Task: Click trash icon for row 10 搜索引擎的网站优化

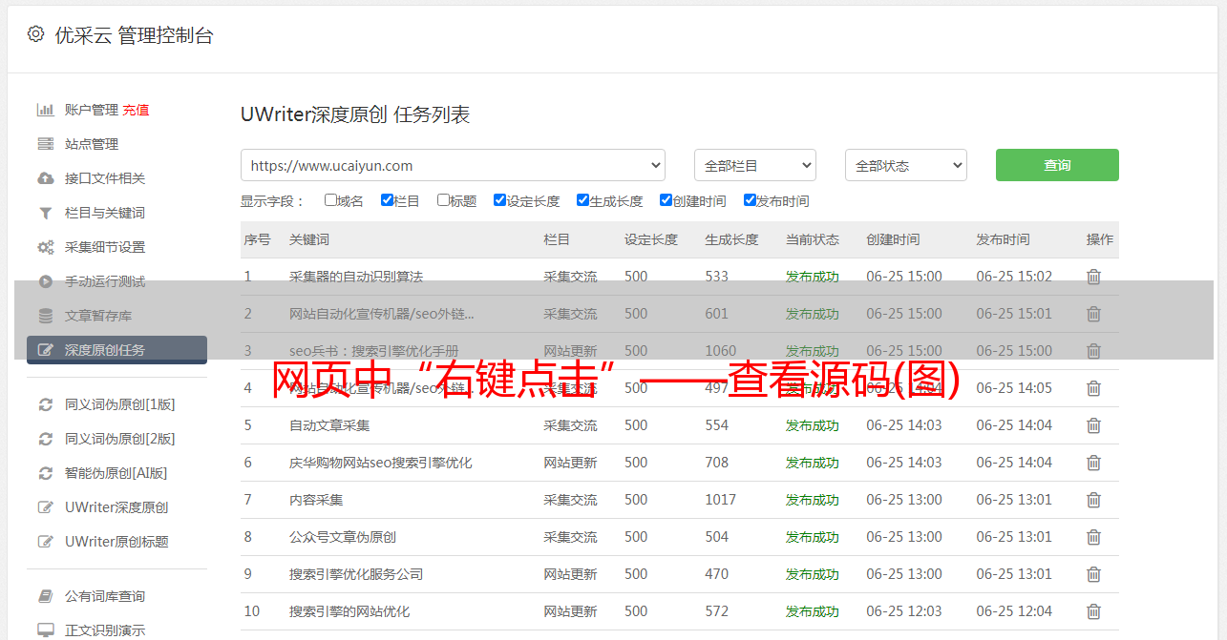Action: click(x=1093, y=611)
